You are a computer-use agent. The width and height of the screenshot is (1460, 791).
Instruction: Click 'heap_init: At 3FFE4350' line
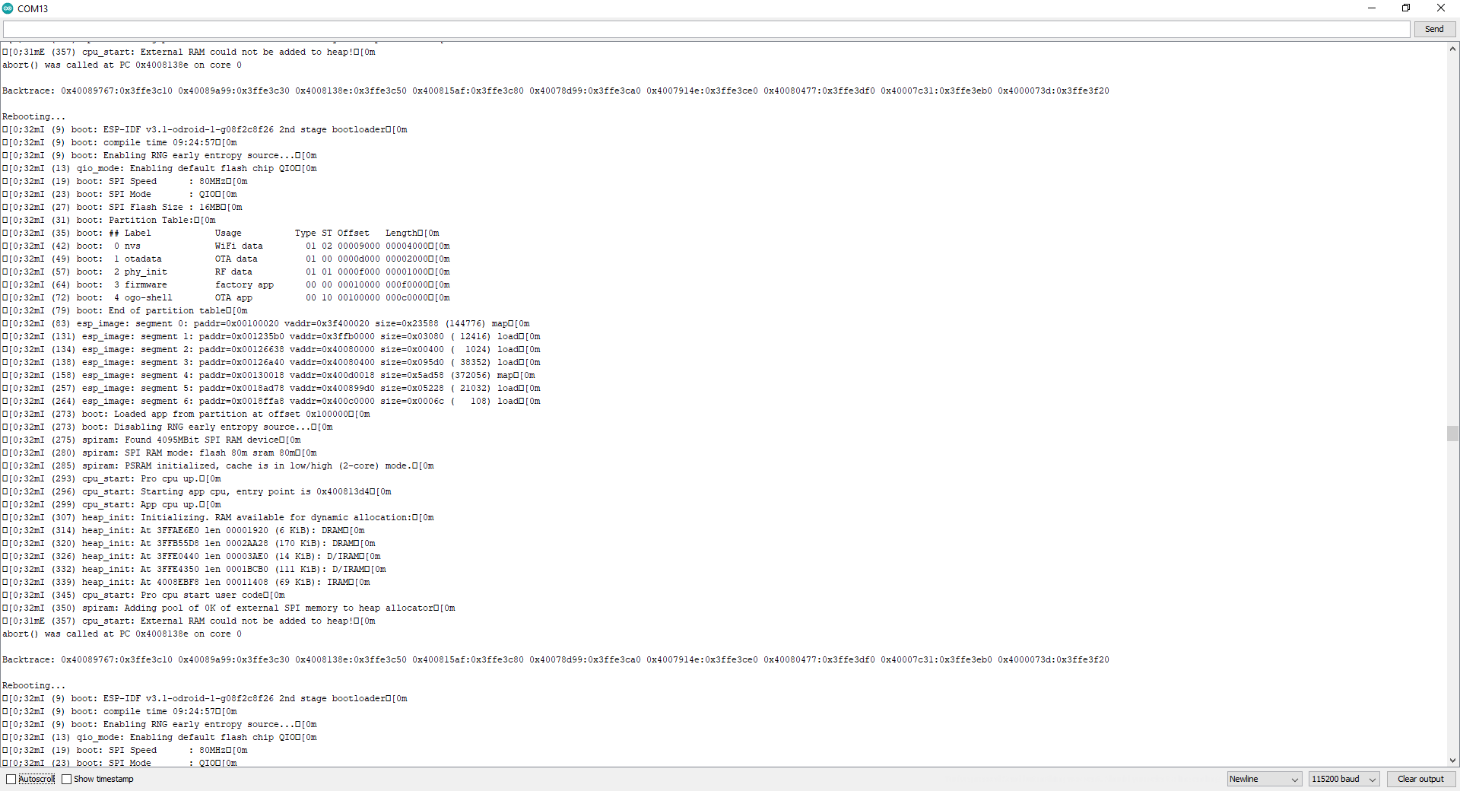(x=194, y=569)
